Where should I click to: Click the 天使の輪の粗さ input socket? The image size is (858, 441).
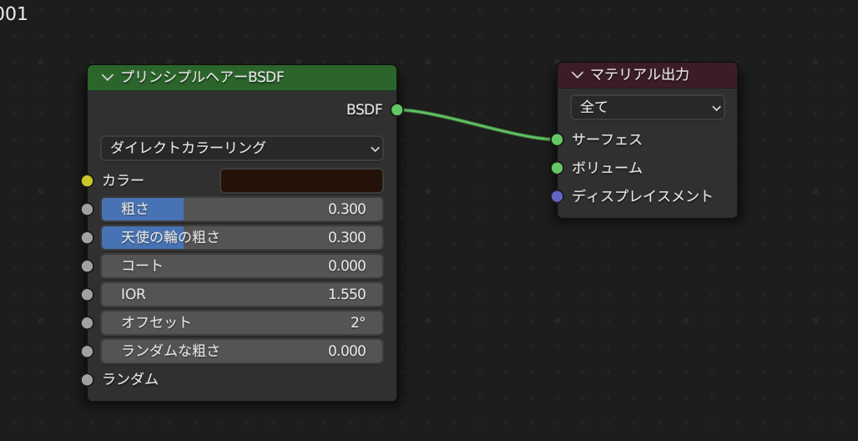[88, 238]
